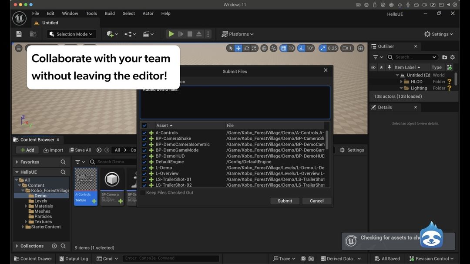The image size is (470, 264).
Task: Click the Add button in Content Browser
Action: point(27,150)
